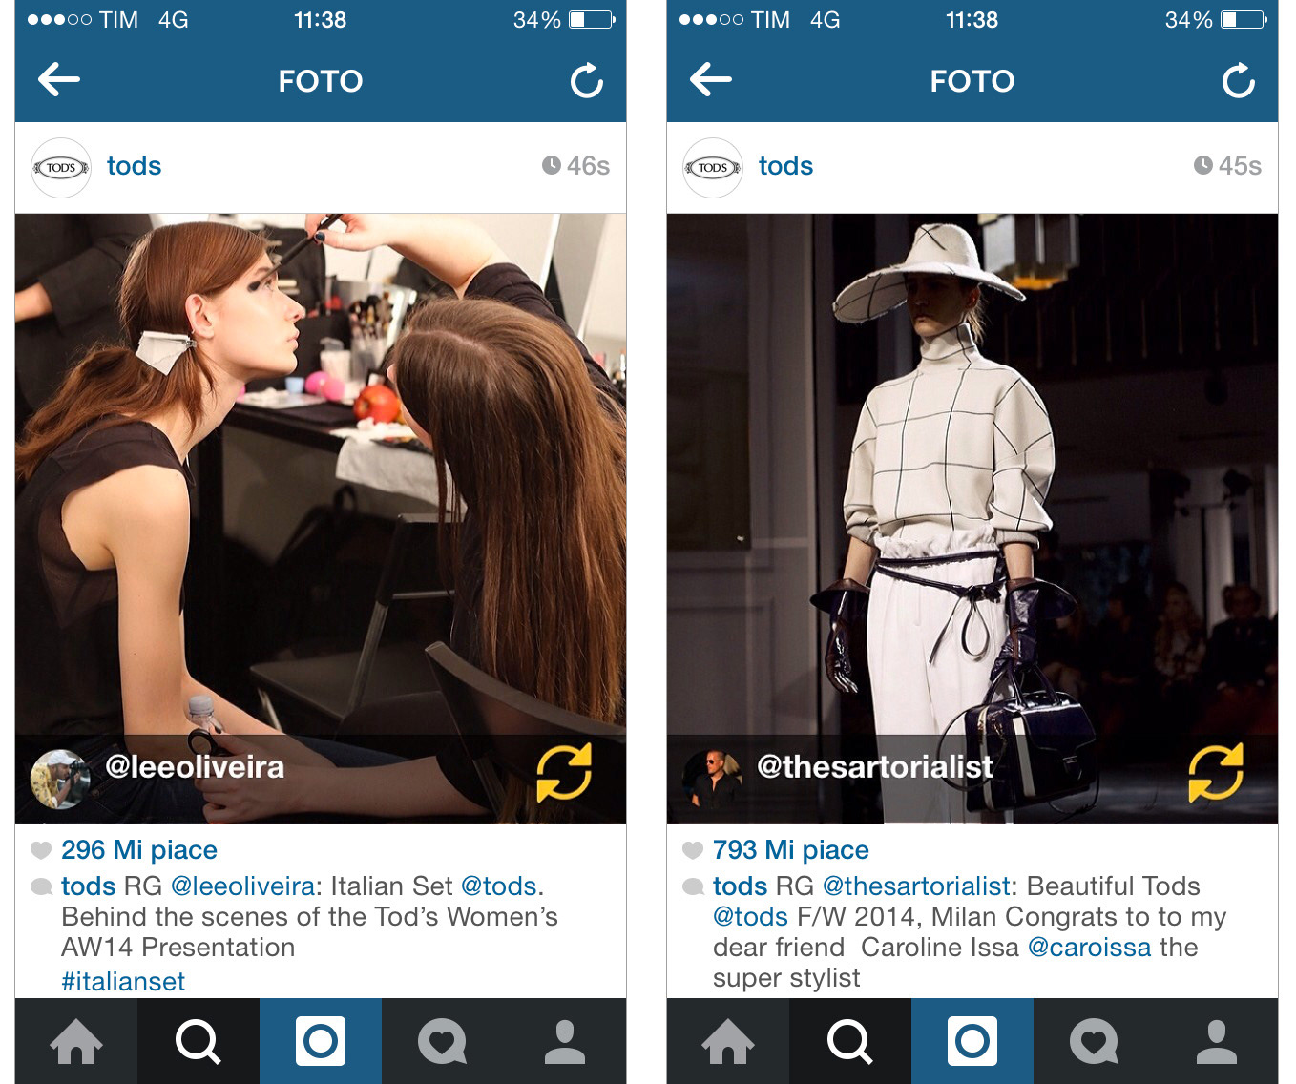This screenshot has height=1084, width=1296.
Task: Open the tods author link in the right caption
Action: (740, 886)
